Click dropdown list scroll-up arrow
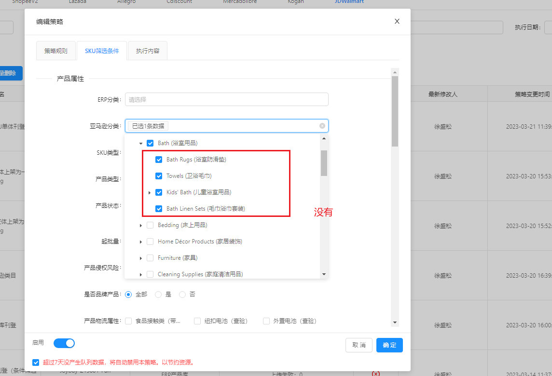The image size is (552, 376). pos(324,138)
